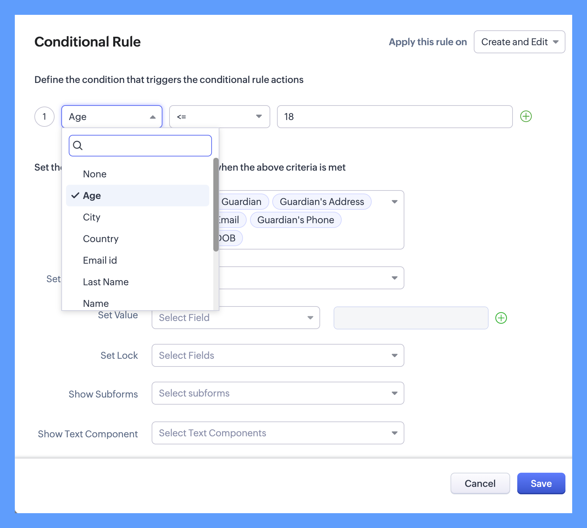Choose None from the field list

click(95, 174)
